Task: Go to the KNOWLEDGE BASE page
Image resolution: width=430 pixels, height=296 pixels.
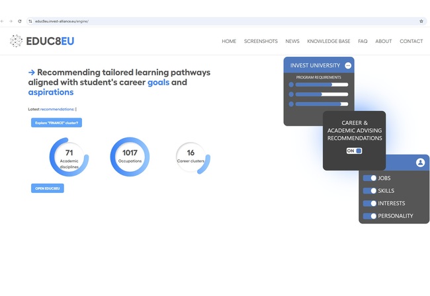Action: tap(329, 41)
